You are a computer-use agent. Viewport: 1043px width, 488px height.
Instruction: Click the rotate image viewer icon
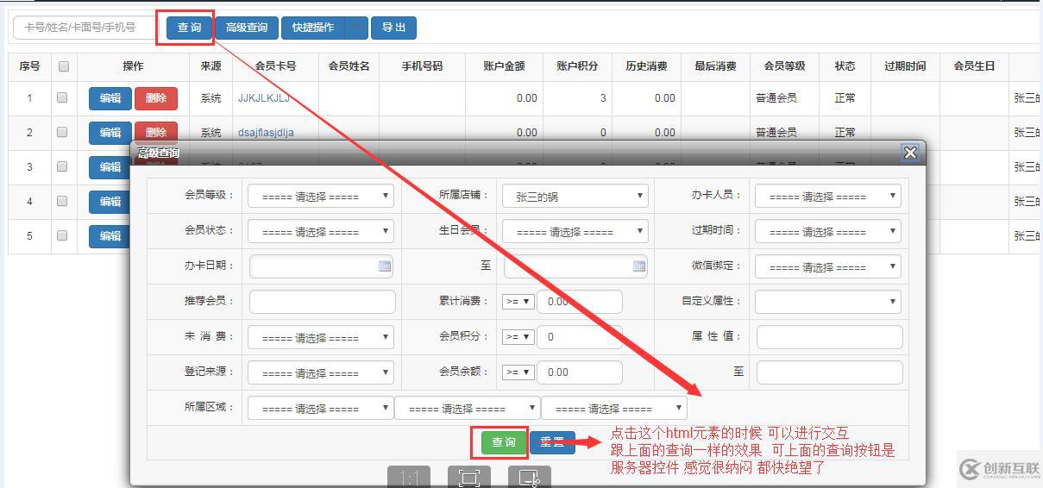click(529, 479)
